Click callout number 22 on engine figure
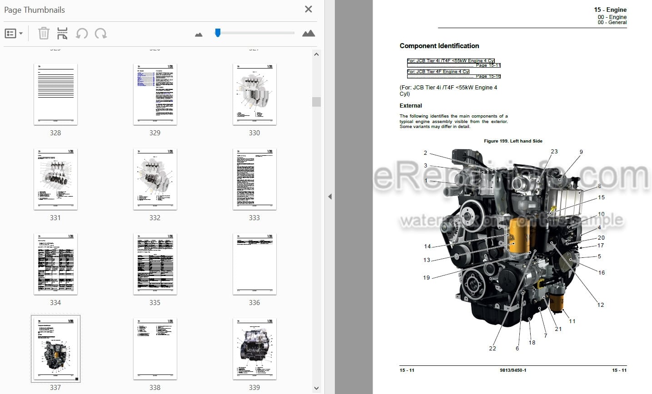The width and height of the screenshot is (652, 394). (493, 349)
